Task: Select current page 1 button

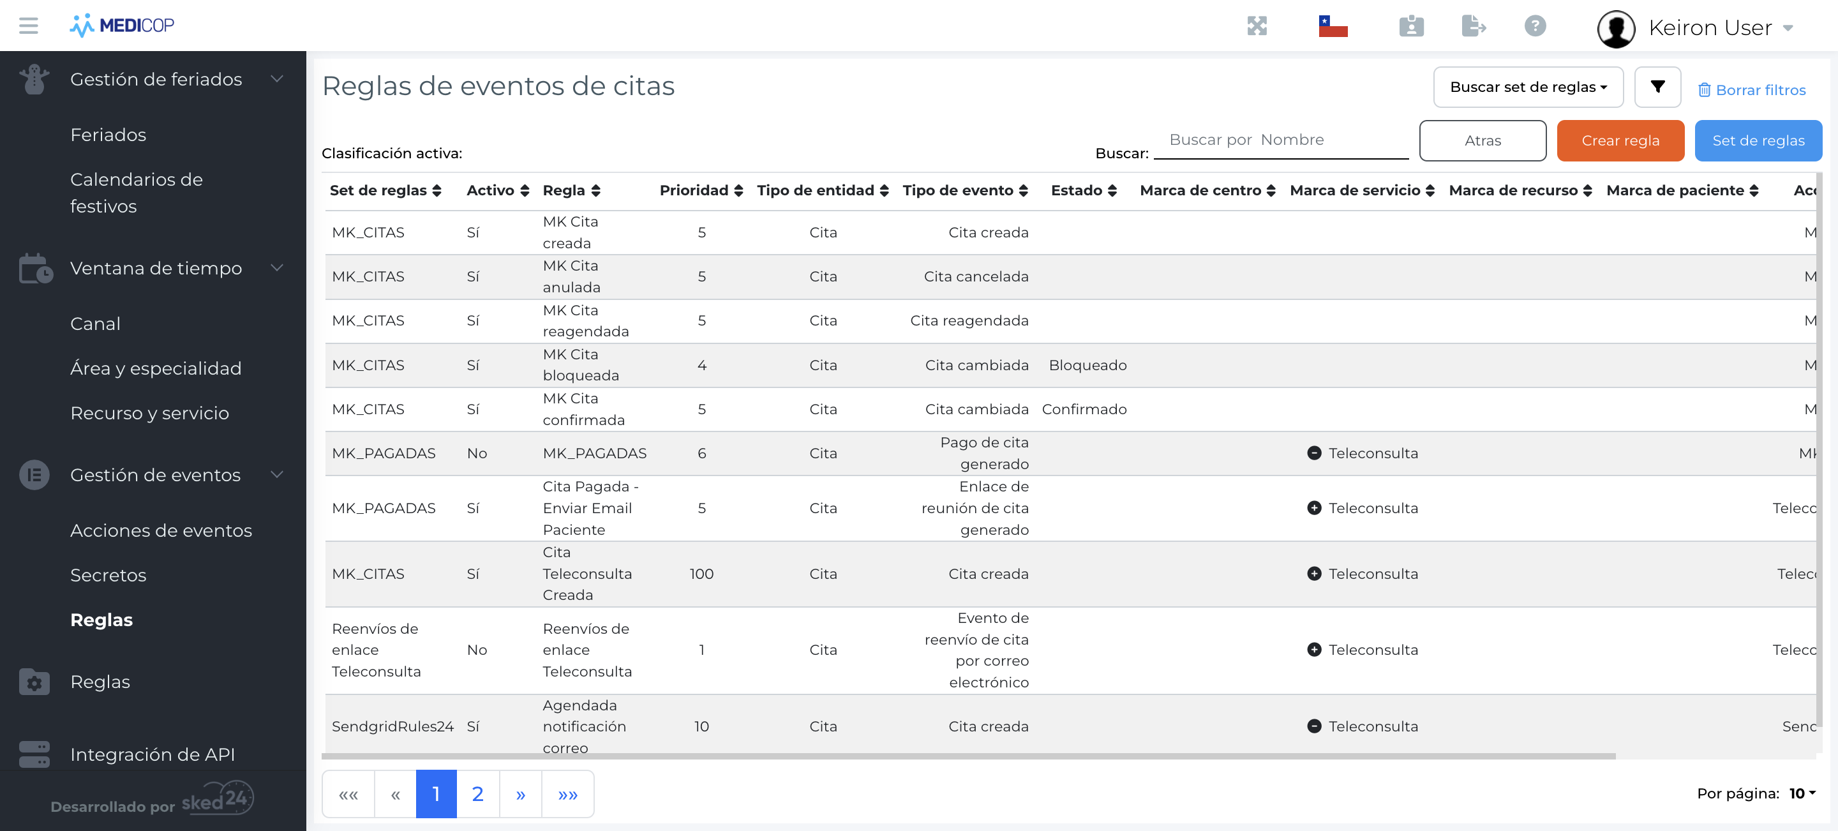Action: [x=436, y=794]
